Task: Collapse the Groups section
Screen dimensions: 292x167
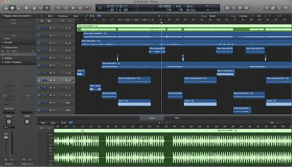Action: coord(3,42)
